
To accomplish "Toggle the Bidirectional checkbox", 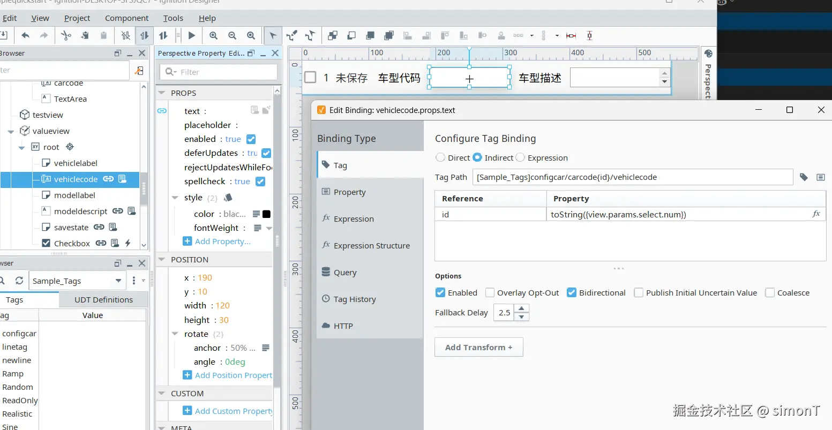I will click(572, 292).
